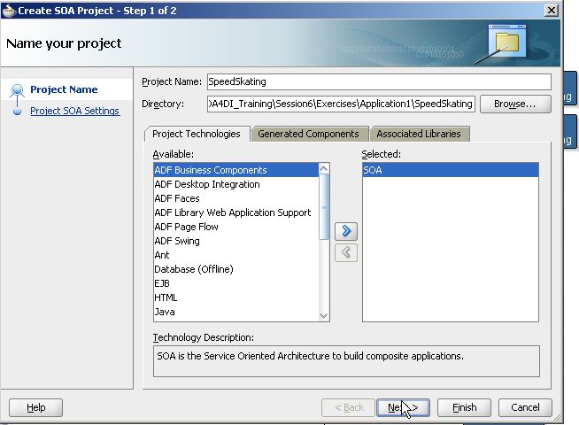Click the folder icon in the header banner
Viewport: 579px width, 425px height.
[507, 42]
